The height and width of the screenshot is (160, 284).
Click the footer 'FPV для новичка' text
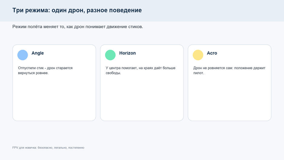(24, 148)
